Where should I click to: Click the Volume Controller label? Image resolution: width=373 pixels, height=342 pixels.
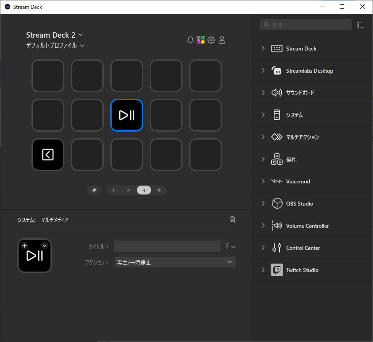click(307, 225)
